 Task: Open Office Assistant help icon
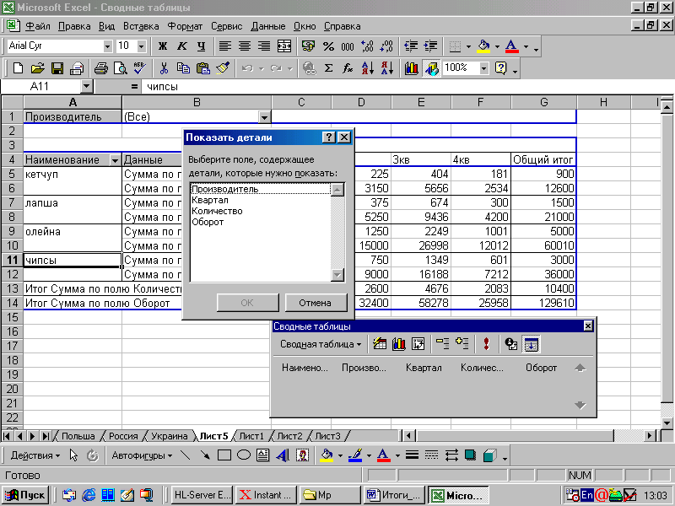pyautogui.click(x=500, y=68)
